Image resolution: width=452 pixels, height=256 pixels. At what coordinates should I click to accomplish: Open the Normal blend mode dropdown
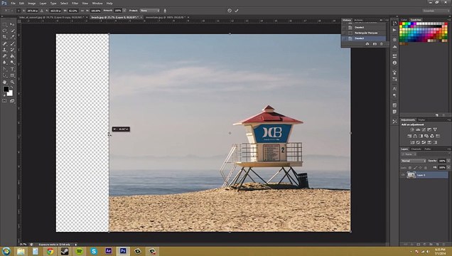pos(414,161)
